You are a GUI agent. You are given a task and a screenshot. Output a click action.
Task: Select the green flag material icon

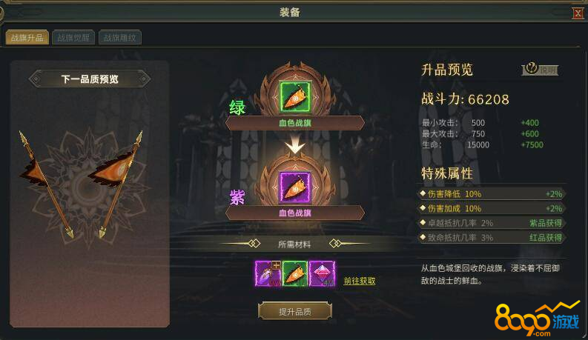point(295,274)
